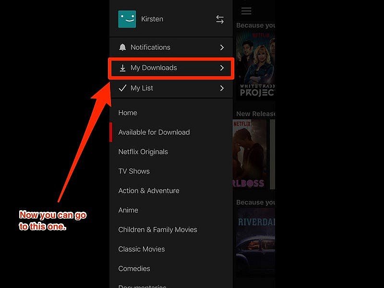This screenshot has height=288, width=384.
Task: Tap the My Downloads download icon
Action: tap(122, 68)
